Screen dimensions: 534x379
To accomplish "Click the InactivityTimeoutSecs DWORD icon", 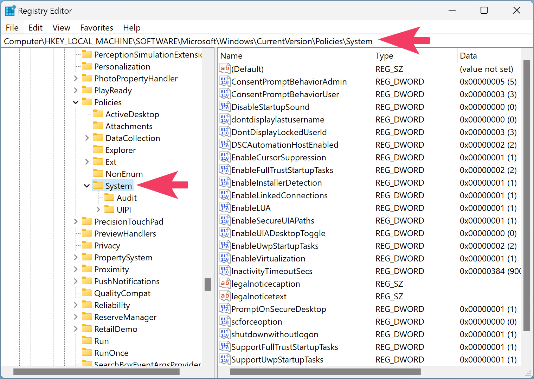I will pos(225,271).
